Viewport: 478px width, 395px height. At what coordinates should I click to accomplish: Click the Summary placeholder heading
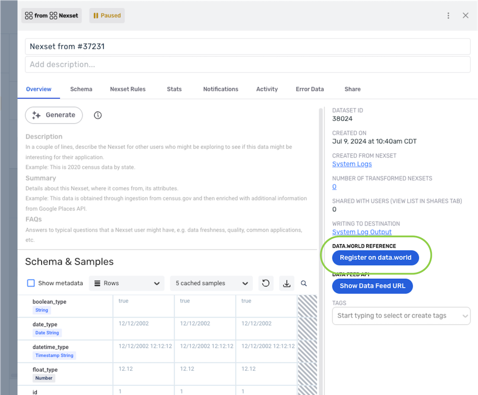(41, 178)
